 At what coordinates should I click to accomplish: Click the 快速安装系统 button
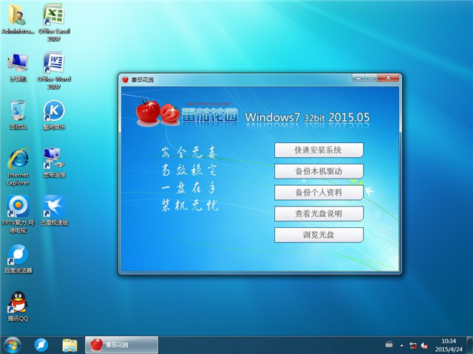[x=319, y=150]
